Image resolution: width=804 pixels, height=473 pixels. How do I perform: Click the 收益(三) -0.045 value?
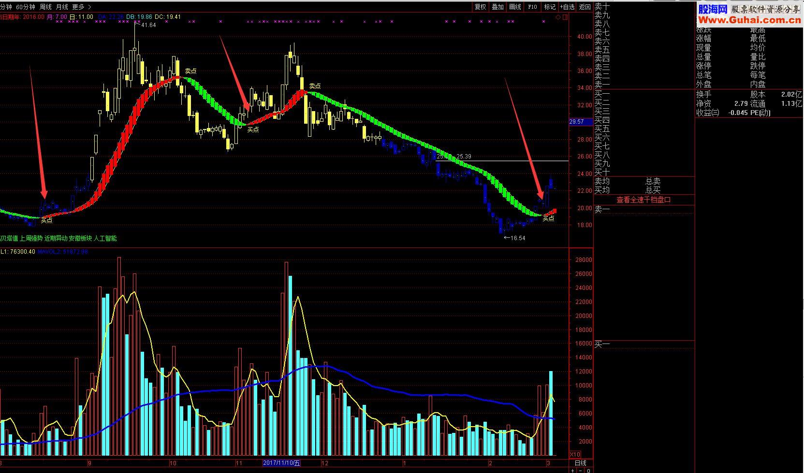click(738, 113)
